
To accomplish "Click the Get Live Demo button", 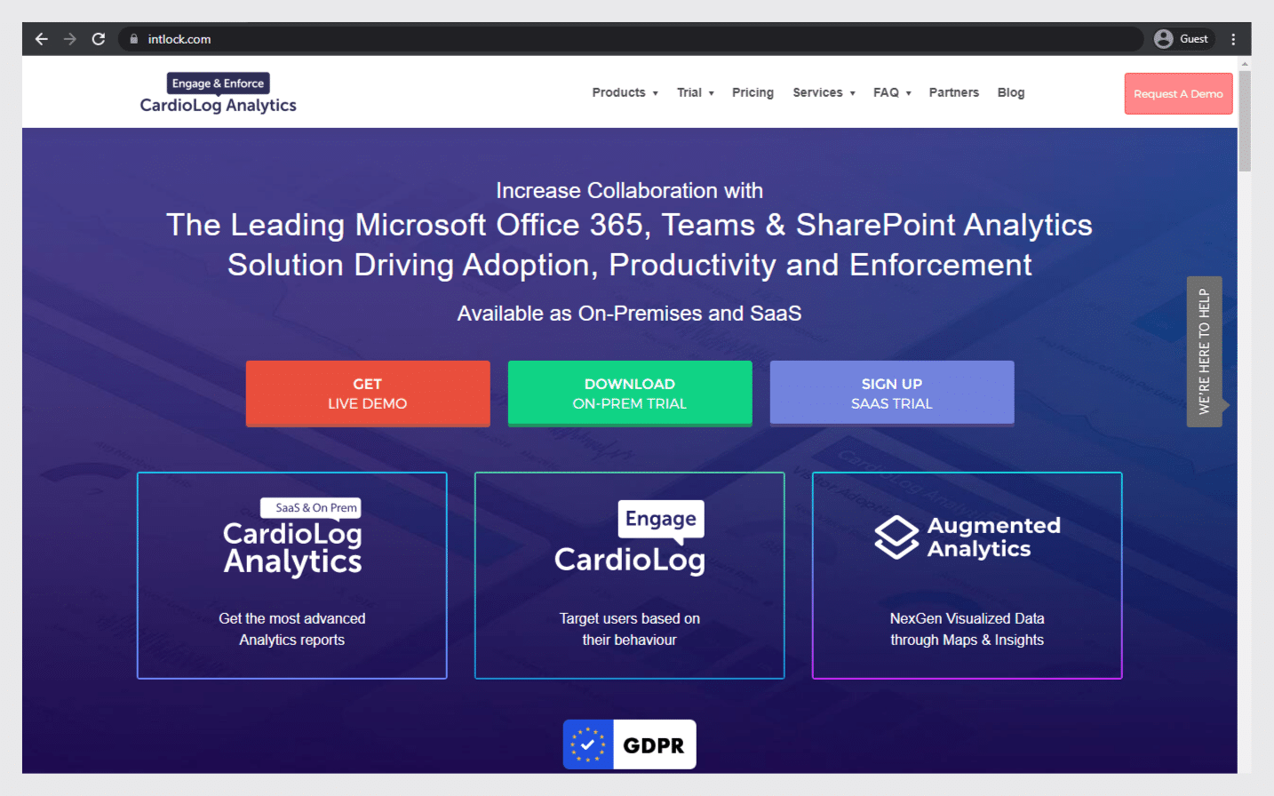I will pyautogui.click(x=368, y=394).
